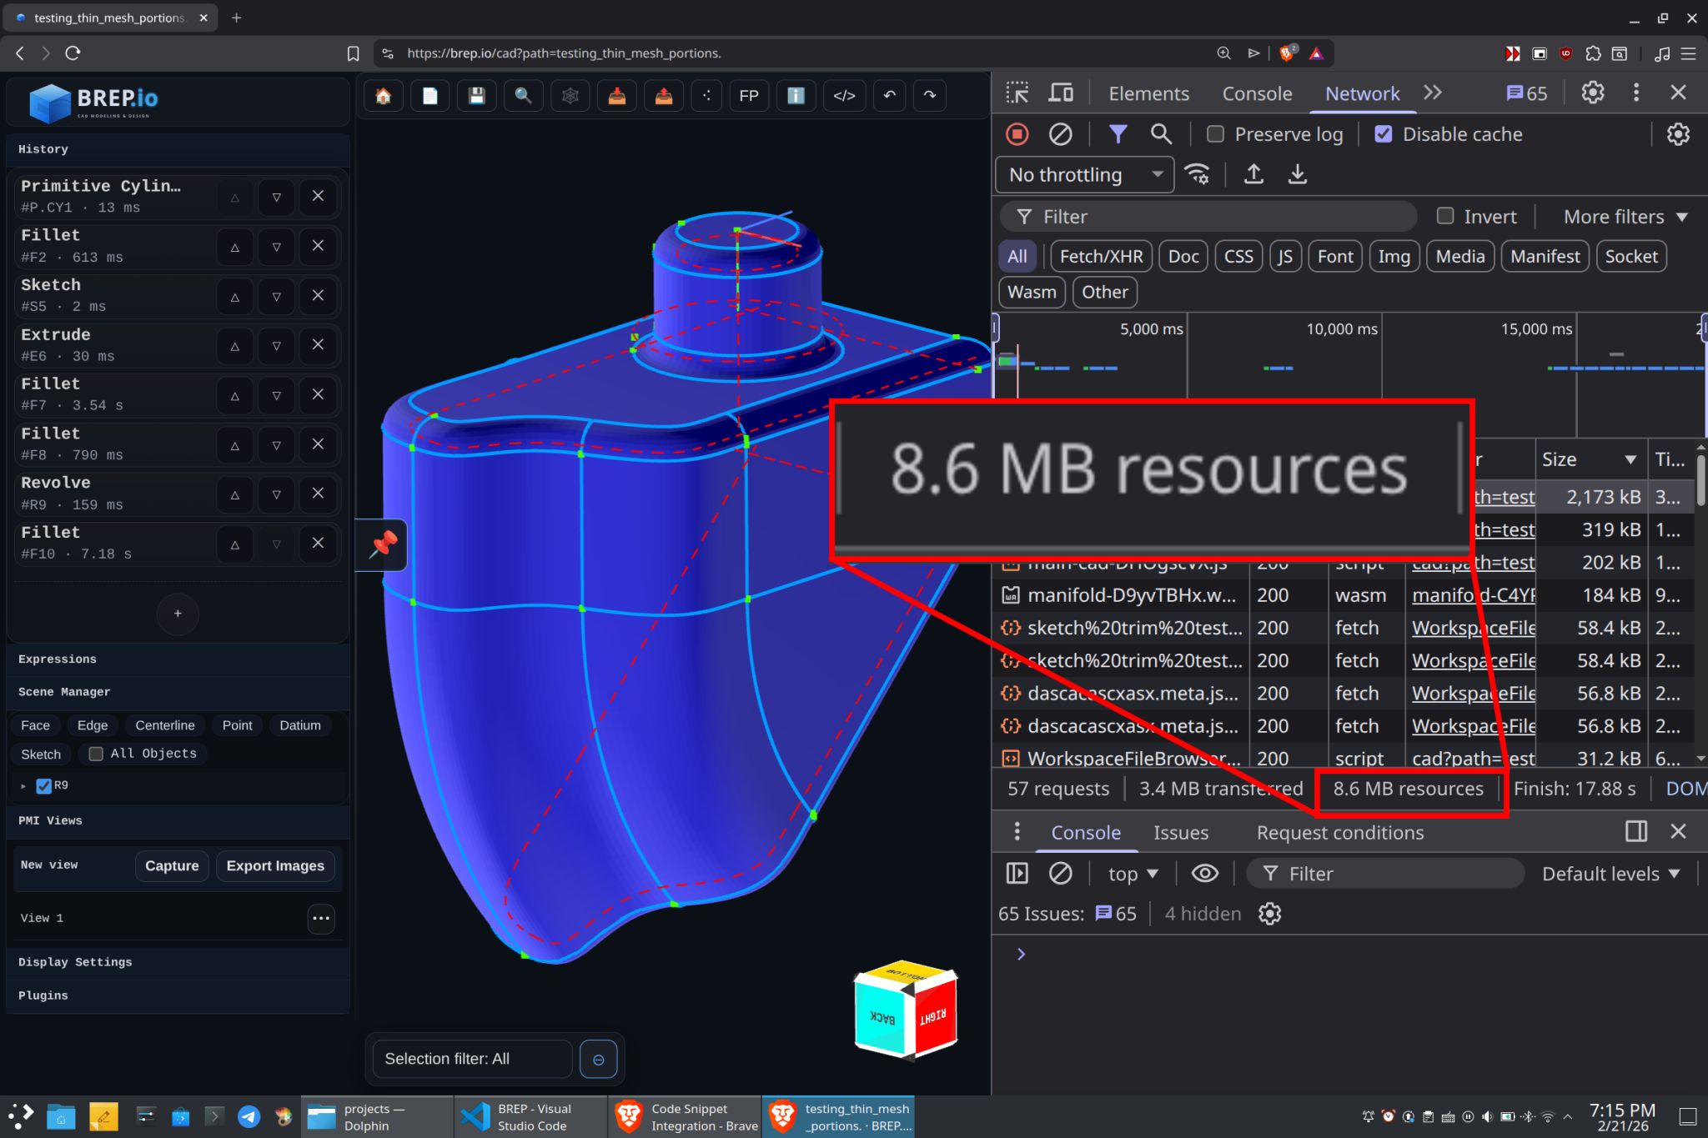
Task: Click the home view toolbar icon
Action: click(384, 96)
